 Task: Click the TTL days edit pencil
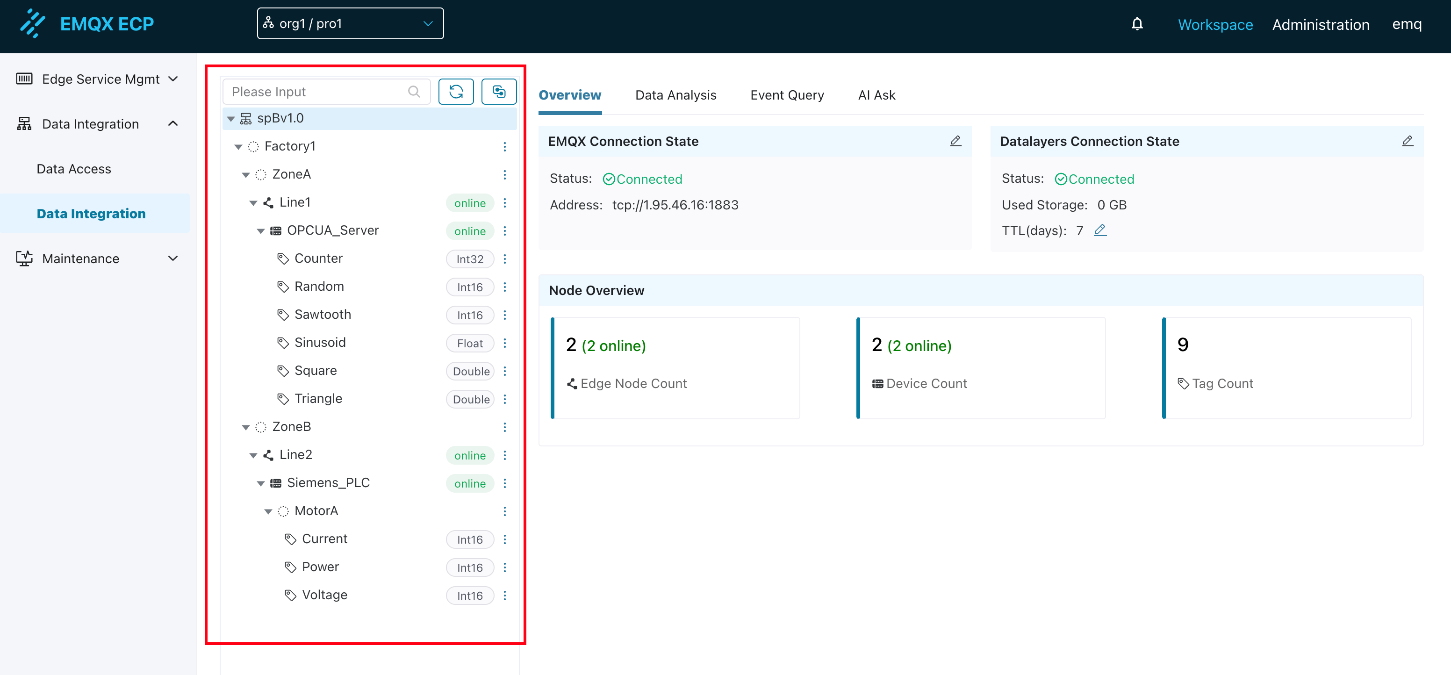[x=1099, y=230]
